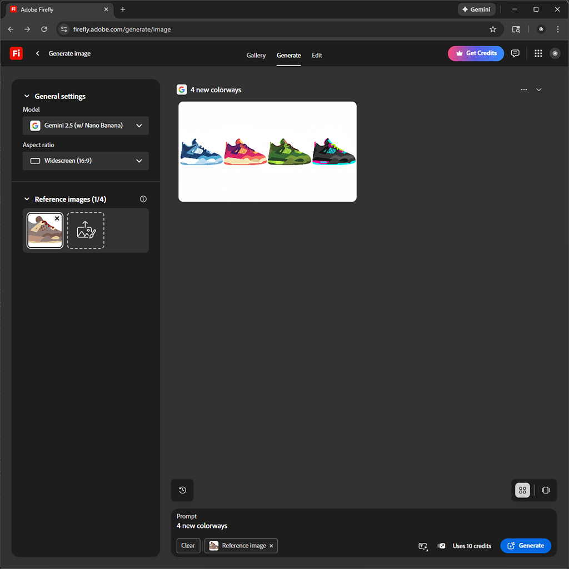Viewport: 569px width, 569px height.
Task: Click the Generate image header label
Action: tap(69, 54)
